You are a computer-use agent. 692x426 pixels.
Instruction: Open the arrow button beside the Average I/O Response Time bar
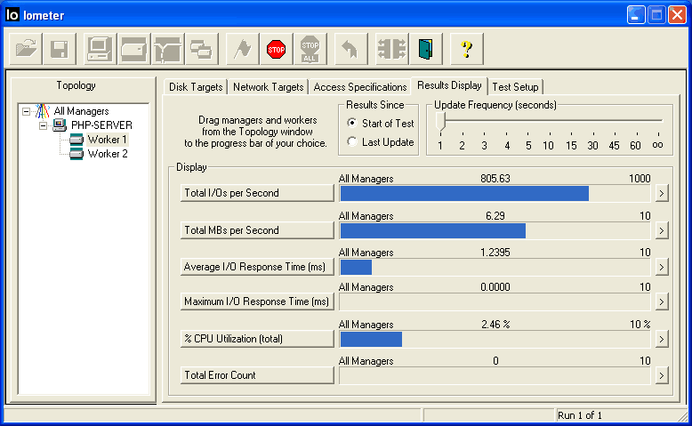tap(661, 267)
